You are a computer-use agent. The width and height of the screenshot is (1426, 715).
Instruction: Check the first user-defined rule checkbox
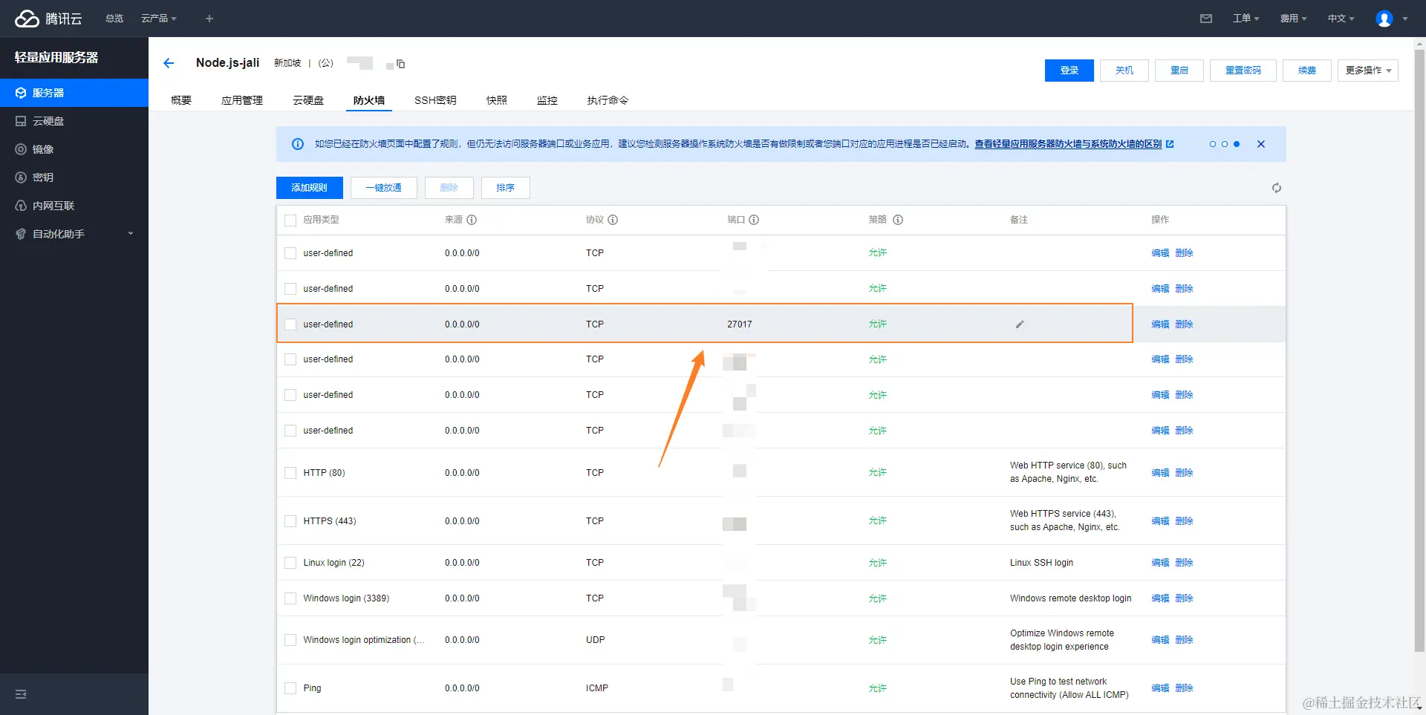(290, 253)
